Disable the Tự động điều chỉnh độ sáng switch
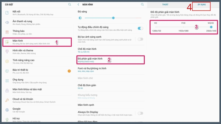221x124 pixels. (140, 28)
